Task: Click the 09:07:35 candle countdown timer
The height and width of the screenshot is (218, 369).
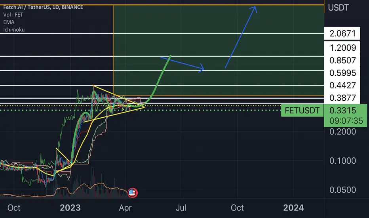Action: 346,121
